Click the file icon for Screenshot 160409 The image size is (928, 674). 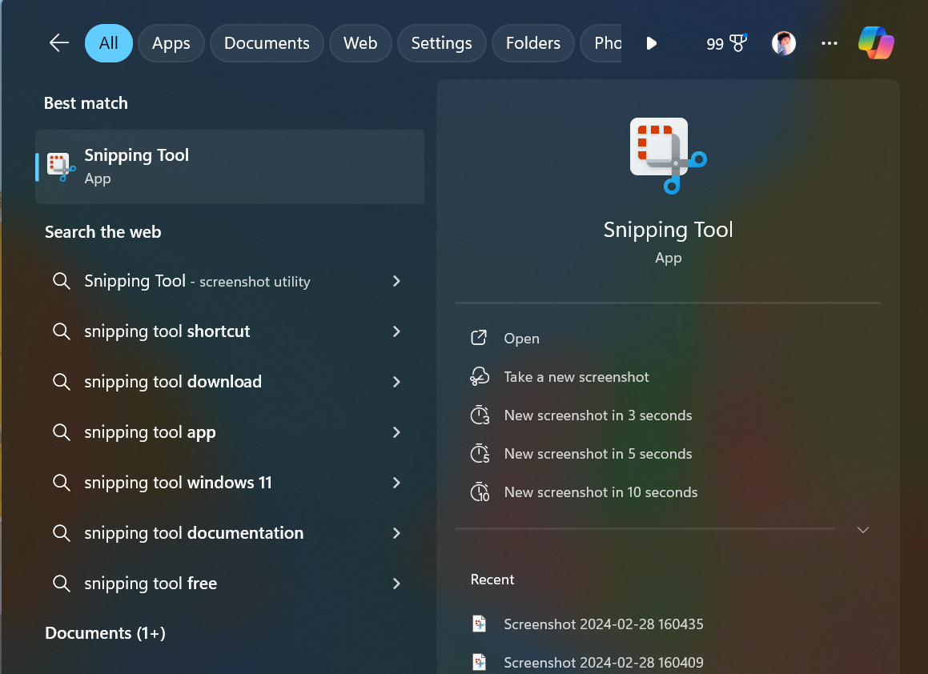coord(480,662)
